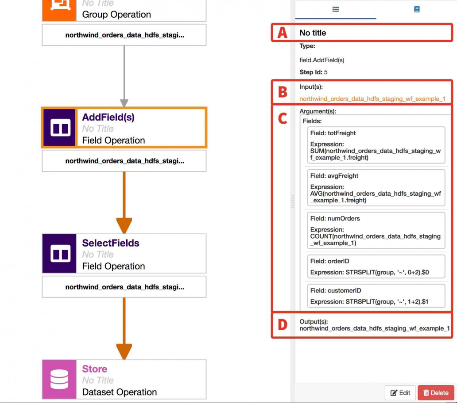Viewport: 457px width, 403px height.
Task: Select the numOrders field card
Action: pyautogui.click(x=376, y=231)
